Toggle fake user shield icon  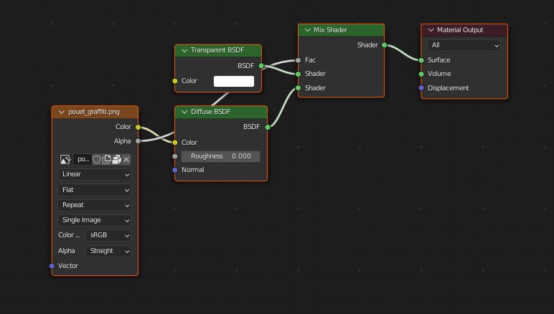[96, 159]
